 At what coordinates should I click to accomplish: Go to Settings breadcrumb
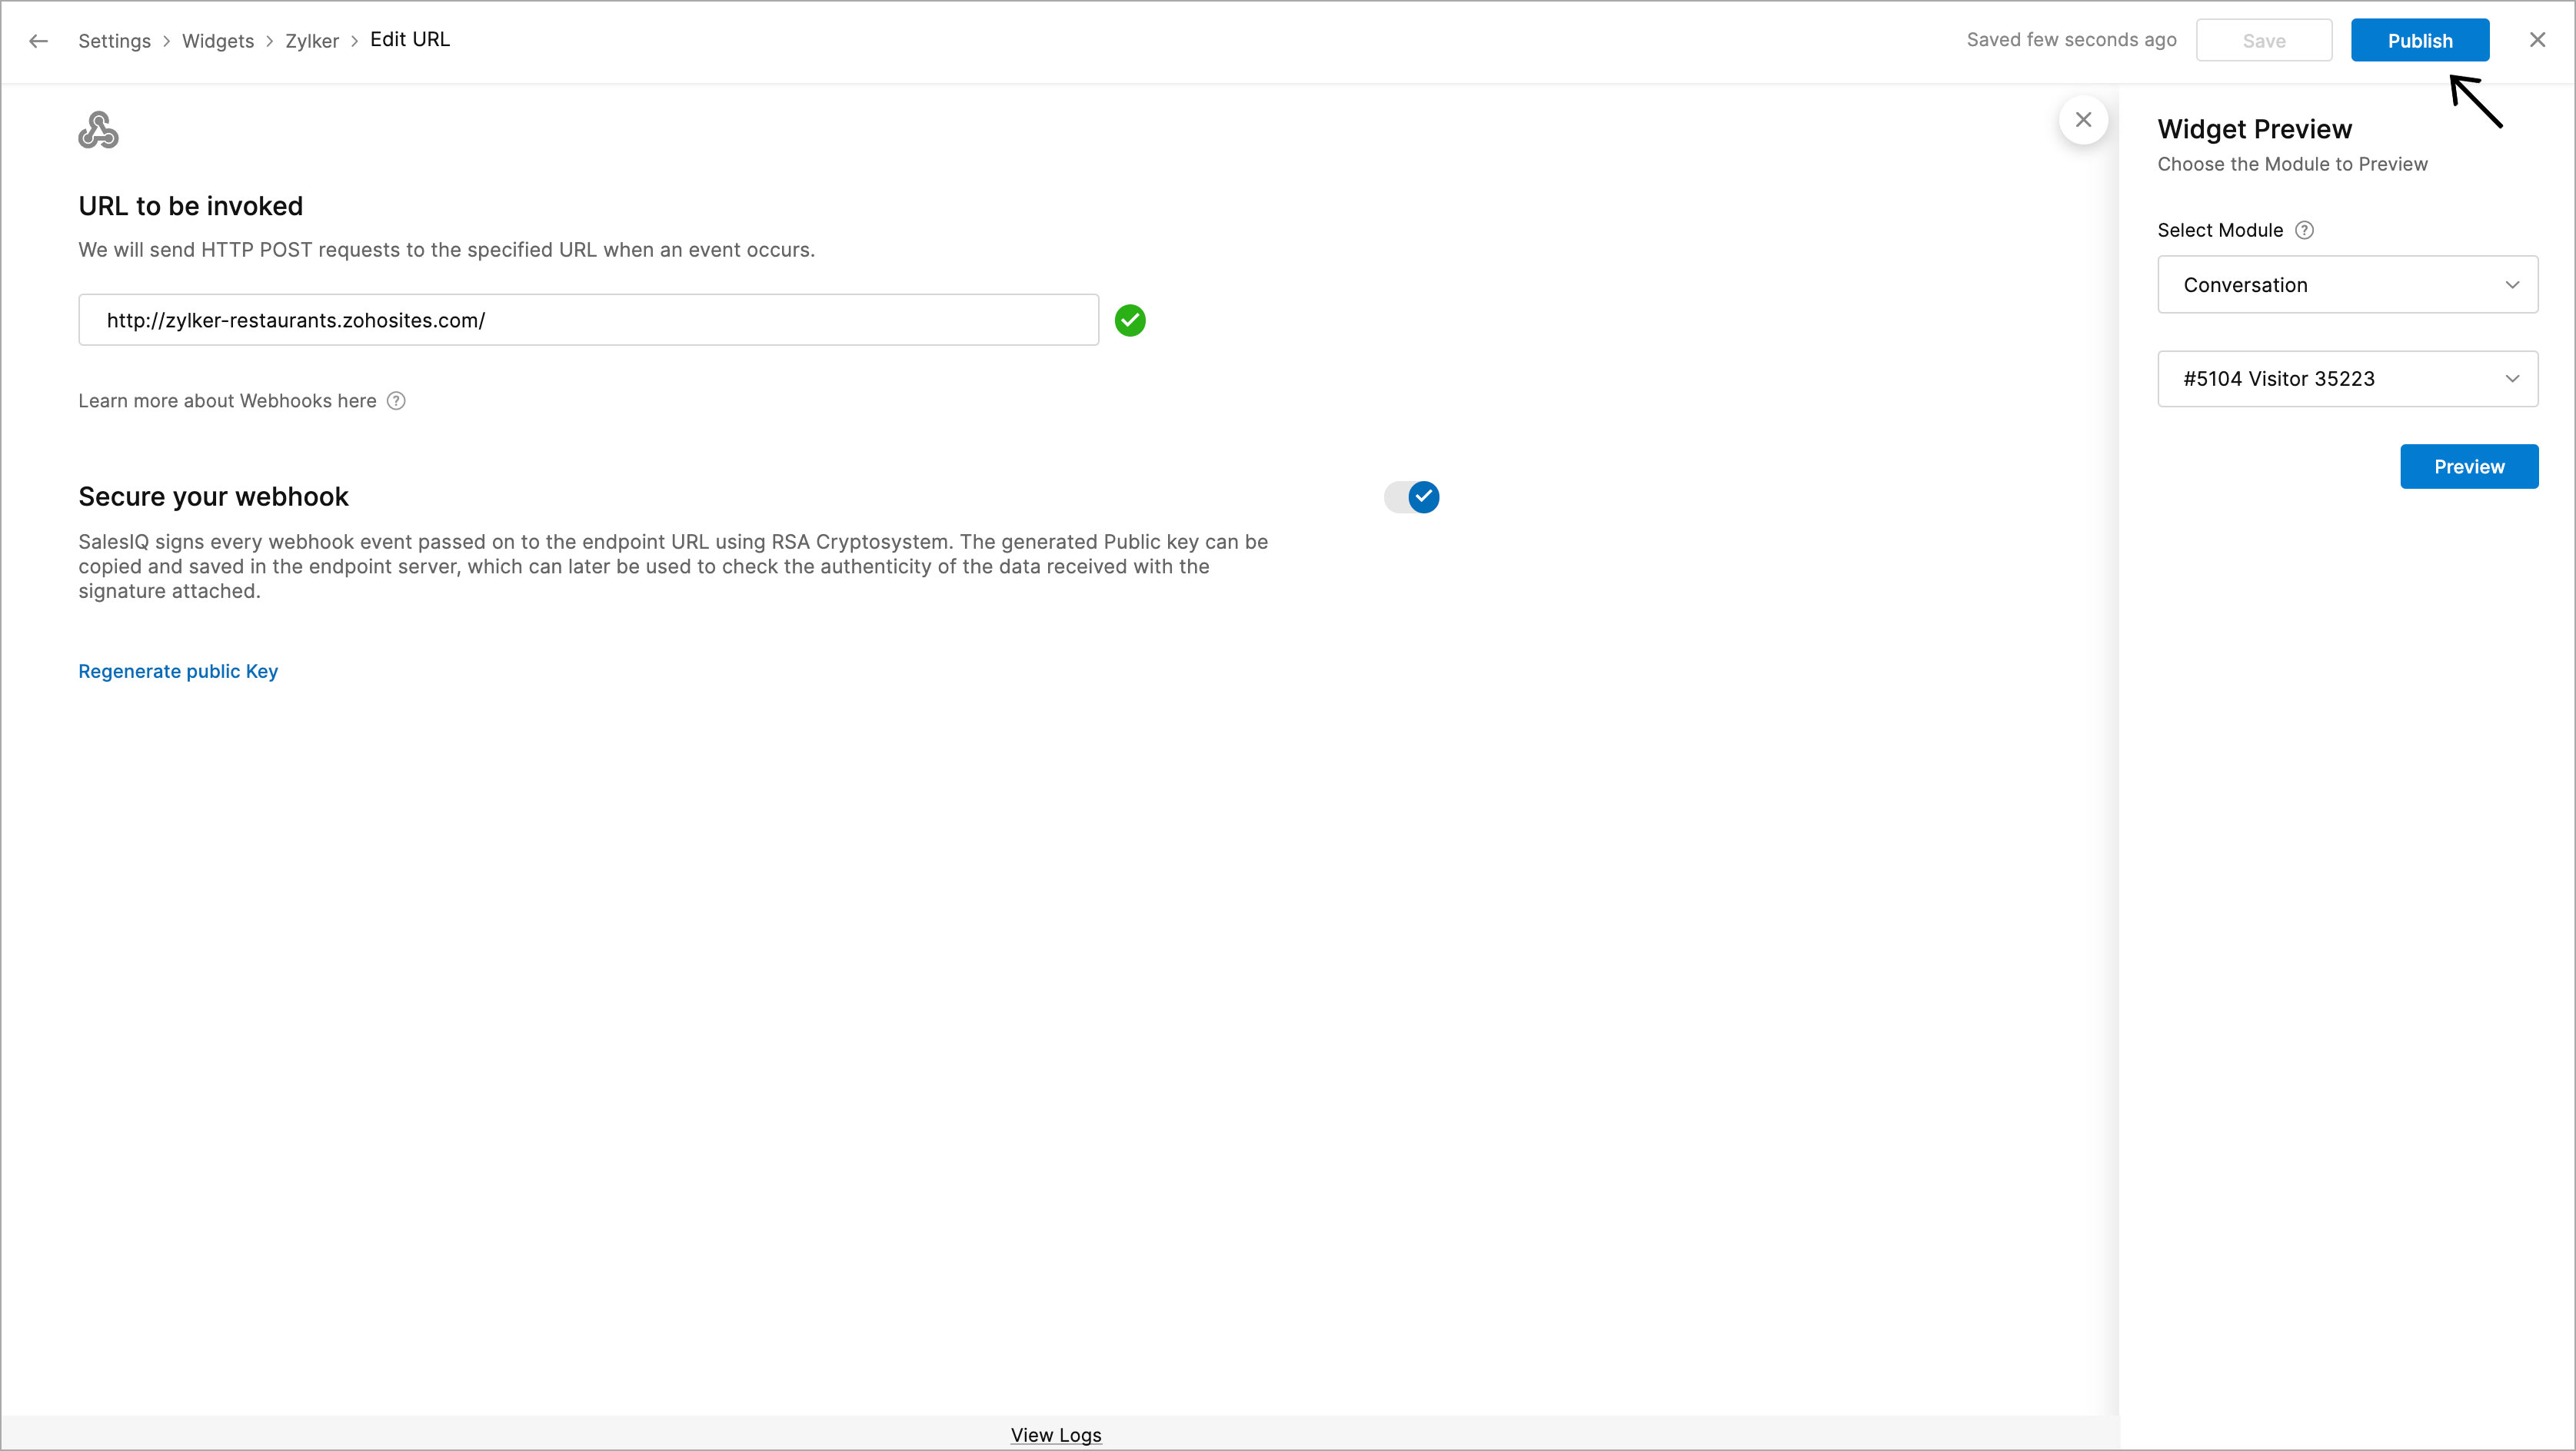pos(114,41)
